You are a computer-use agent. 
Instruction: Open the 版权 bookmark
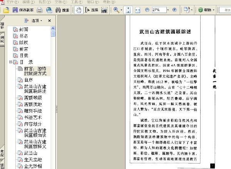pyautogui.click(x=23, y=43)
